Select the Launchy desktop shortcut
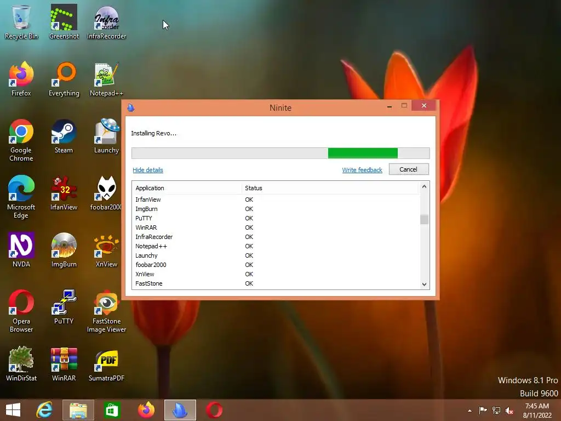Viewport: 561px width, 421px height. click(107, 136)
